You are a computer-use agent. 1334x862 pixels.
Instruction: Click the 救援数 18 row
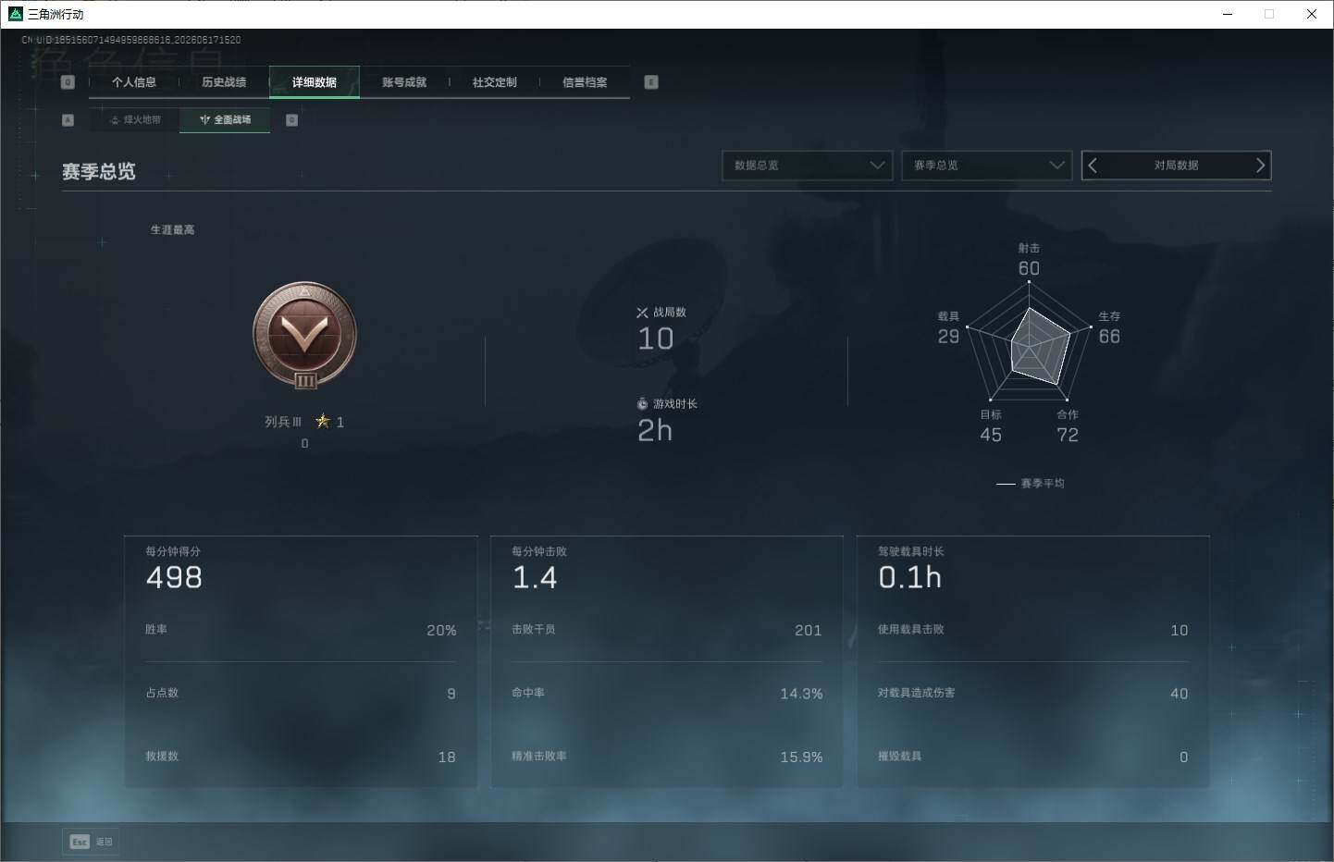coord(301,757)
